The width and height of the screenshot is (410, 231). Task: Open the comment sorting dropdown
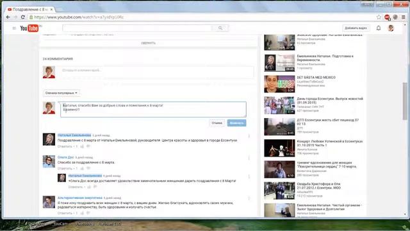[x=61, y=93]
